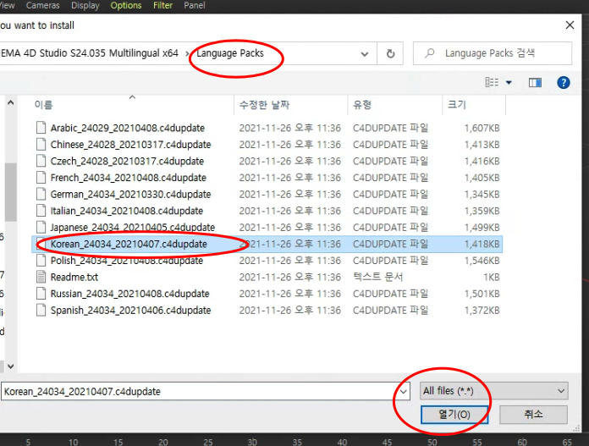Select Russian_24034_20210408.c4dupdate file
The width and height of the screenshot is (589, 446).
click(129, 294)
